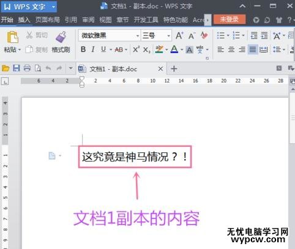Clear formatting with eraser A icon
The height and width of the screenshot is (249, 295).
click(204, 35)
